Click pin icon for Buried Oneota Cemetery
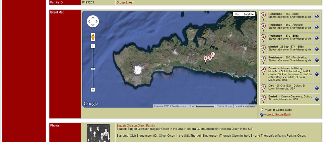The image size is (325, 142). coord(263,99)
